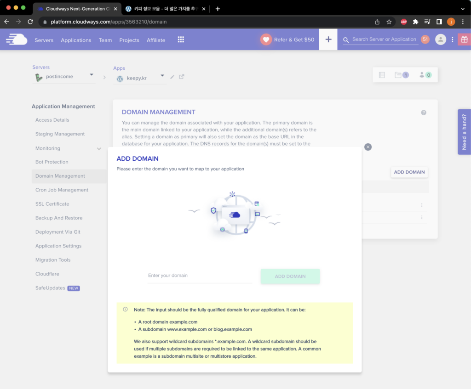Image resolution: width=471 pixels, height=389 pixels.
Task: Open Staging Management in sidebar
Action: (60, 134)
